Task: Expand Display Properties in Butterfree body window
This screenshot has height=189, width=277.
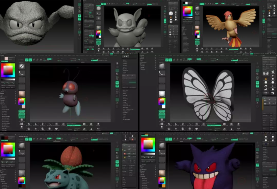Action: (x=127, y=111)
